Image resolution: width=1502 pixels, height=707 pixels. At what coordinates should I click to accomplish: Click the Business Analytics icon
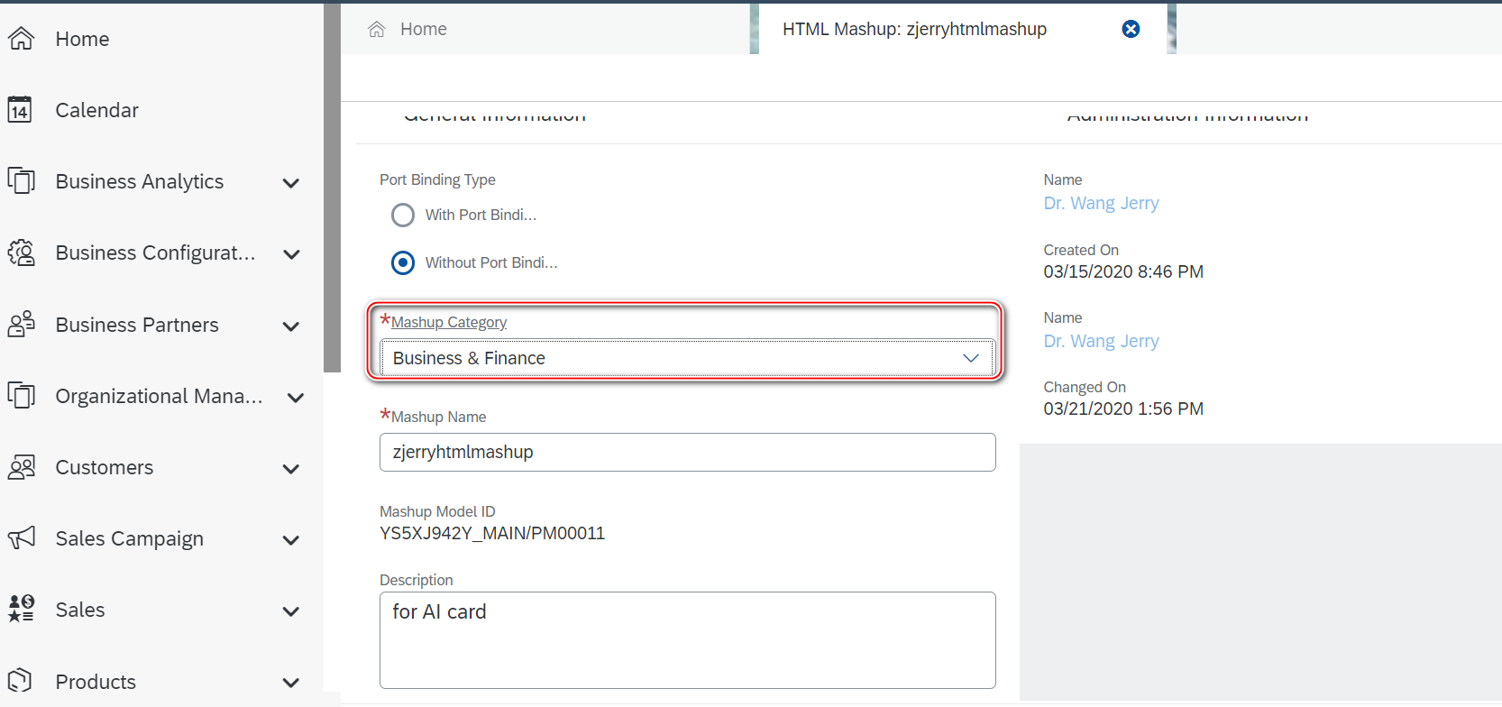click(21, 181)
